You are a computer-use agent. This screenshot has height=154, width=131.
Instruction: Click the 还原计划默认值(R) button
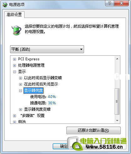coord(93,130)
